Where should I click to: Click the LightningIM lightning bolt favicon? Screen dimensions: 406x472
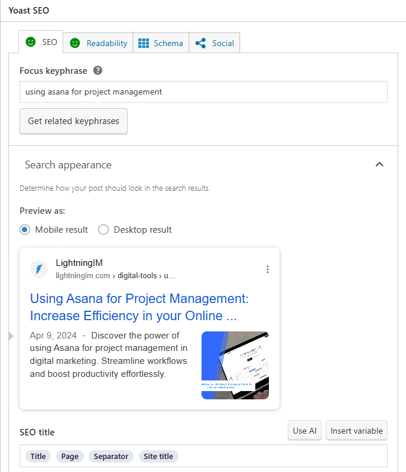pos(39,269)
